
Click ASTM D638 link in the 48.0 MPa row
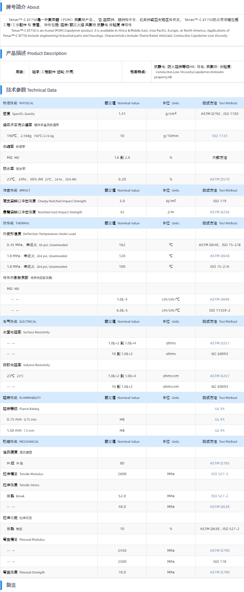220,507
